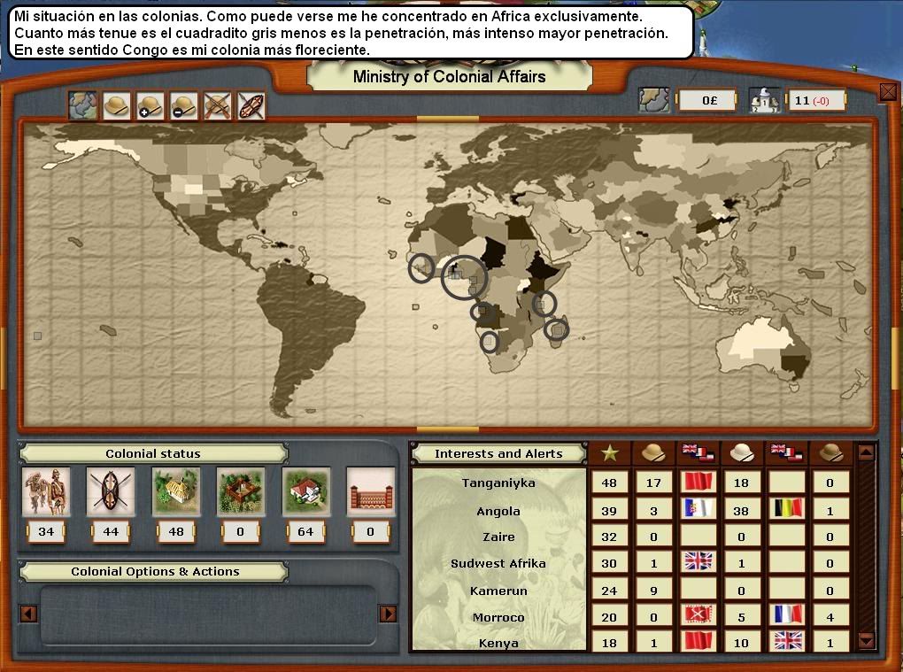Click the down arrow of the Interests list scrollbar
Image resolution: width=903 pixels, height=672 pixels.
click(x=866, y=640)
